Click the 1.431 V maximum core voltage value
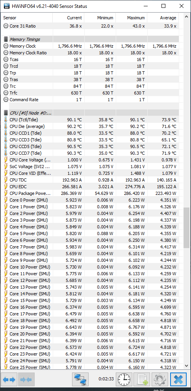Viewport: 191px width, 391px height. coord(137,160)
